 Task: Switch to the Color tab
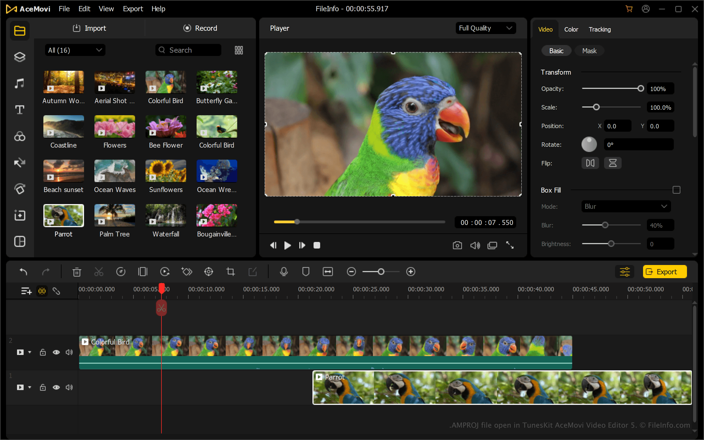click(x=571, y=29)
